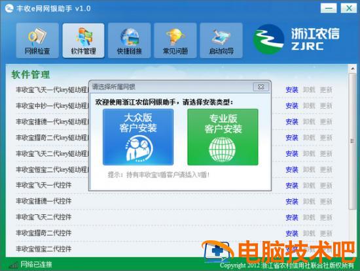Click 卸载 for 丰收宝飞天一代key驱动程序
360x271 pixels.
309,90
